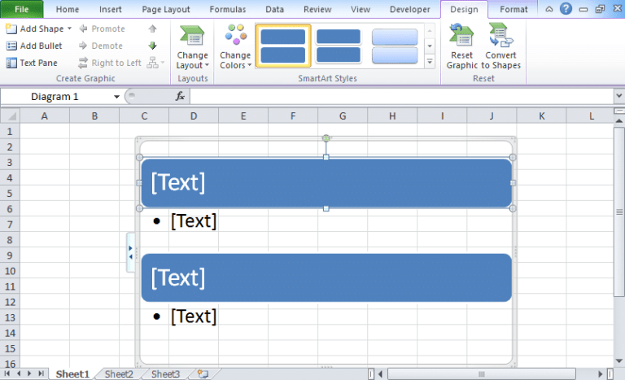Go to first sheet navigation arrow
This screenshot has width=625, height=380.
(x=7, y=373)
